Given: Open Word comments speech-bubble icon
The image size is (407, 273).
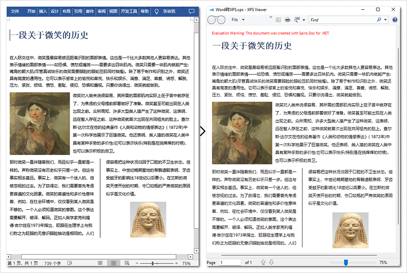Looking at the screenshot, I should coord(191,11).
